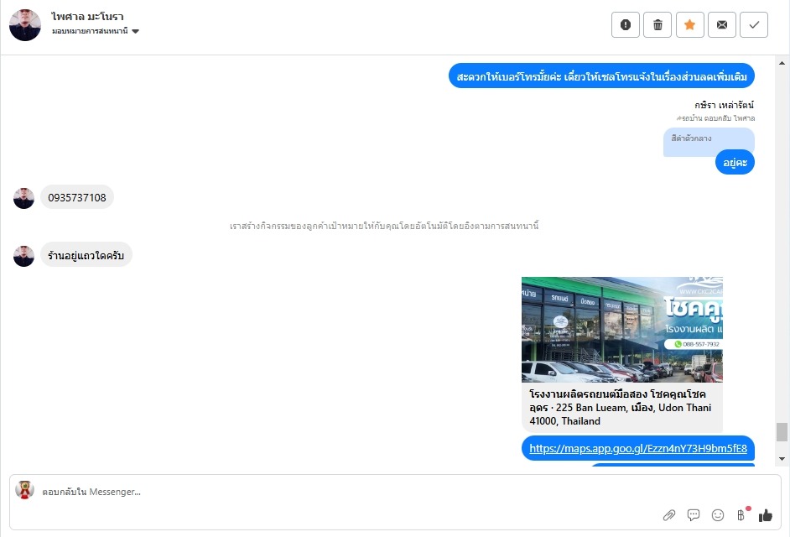Expand the assign conversation dropdown arrow
Viewport: 790px width, 537px height.
pos(135,31)
